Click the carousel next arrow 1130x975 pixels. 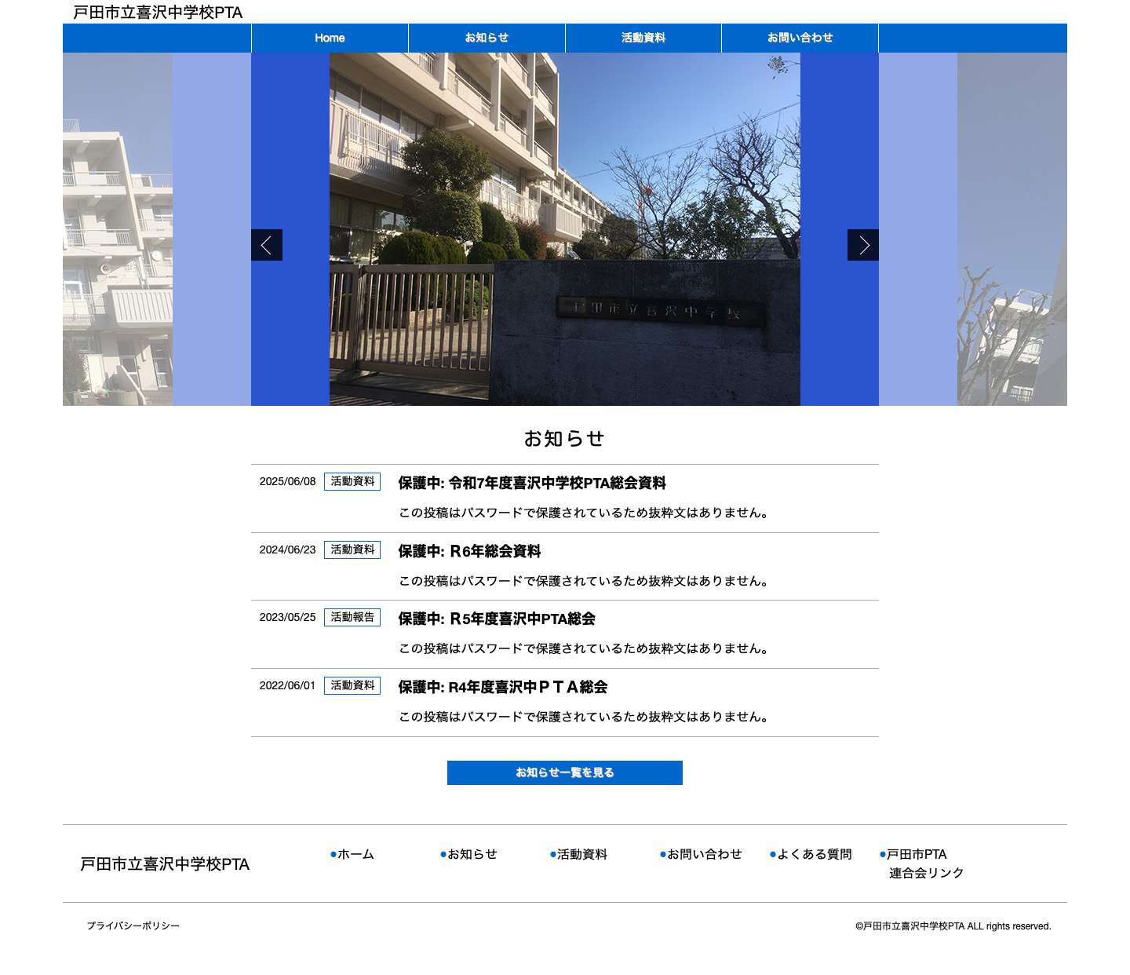(x=863, y=245)
